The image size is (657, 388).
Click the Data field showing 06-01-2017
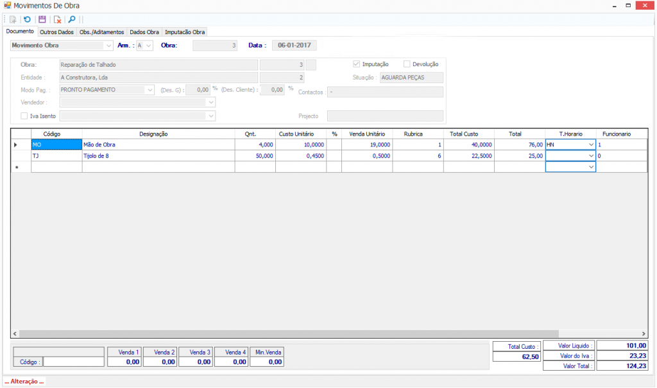point(294,46)
